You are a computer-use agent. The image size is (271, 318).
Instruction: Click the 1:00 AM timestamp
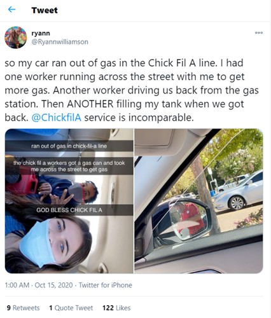coord(17,285)
